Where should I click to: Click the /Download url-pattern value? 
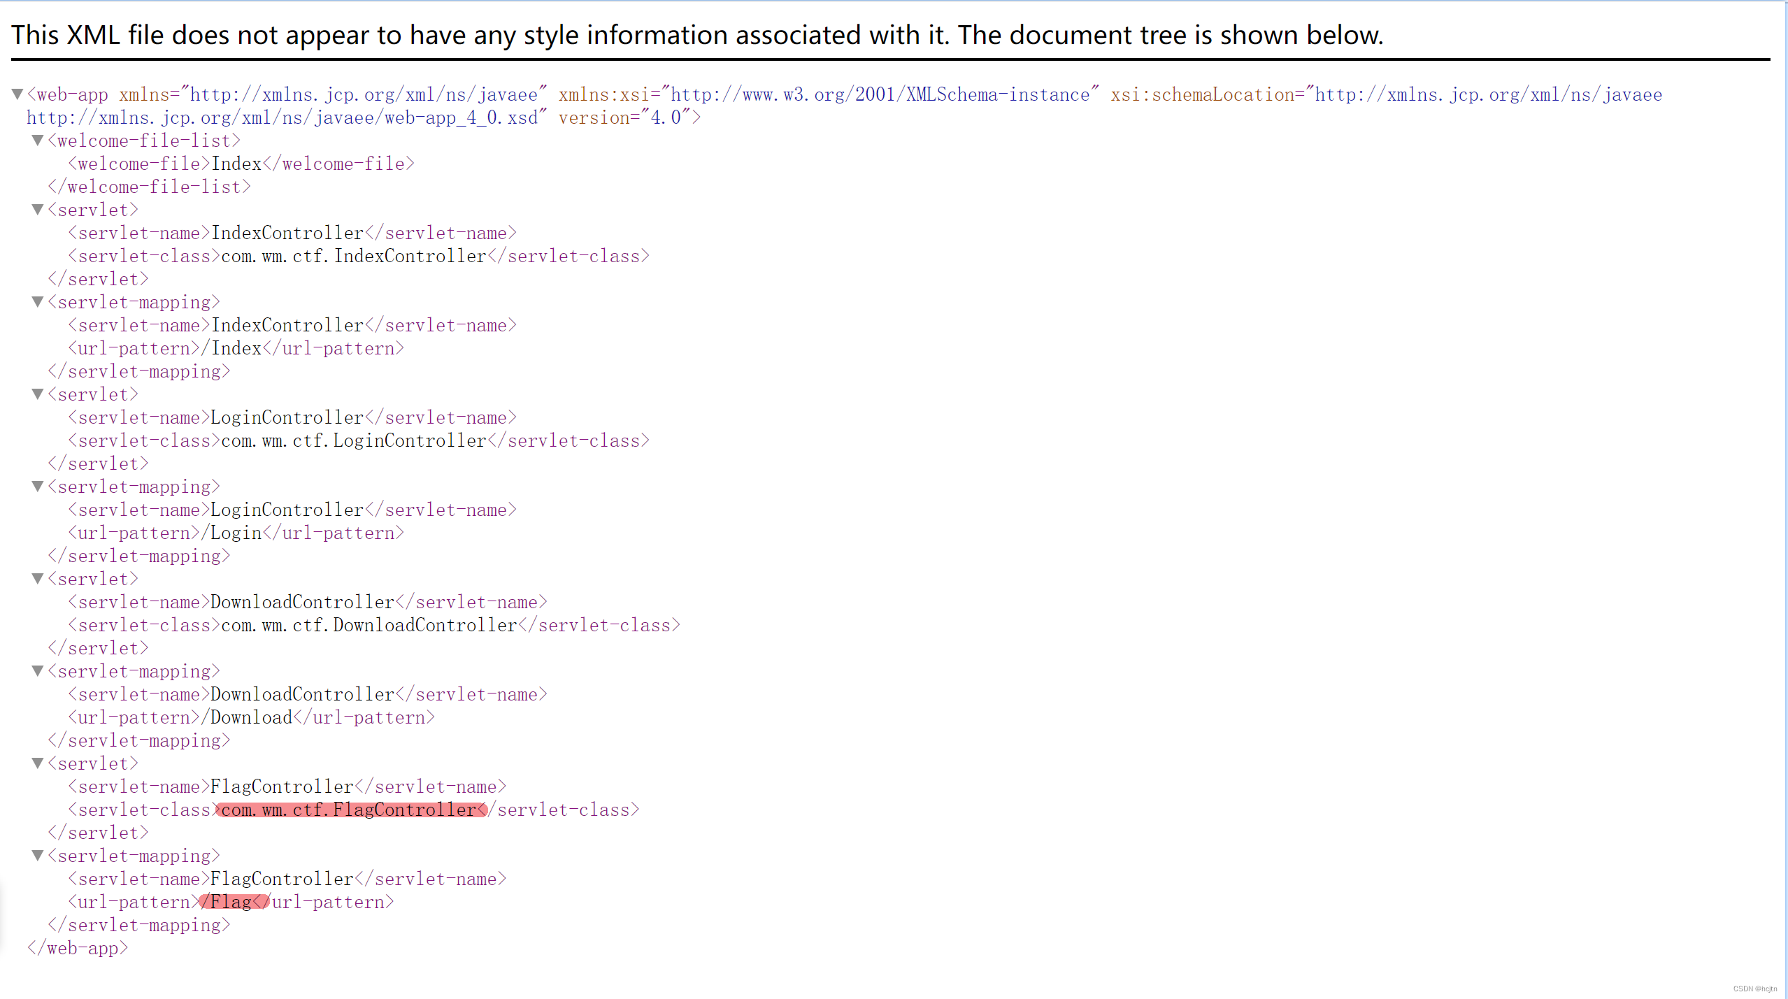(247, 717)
